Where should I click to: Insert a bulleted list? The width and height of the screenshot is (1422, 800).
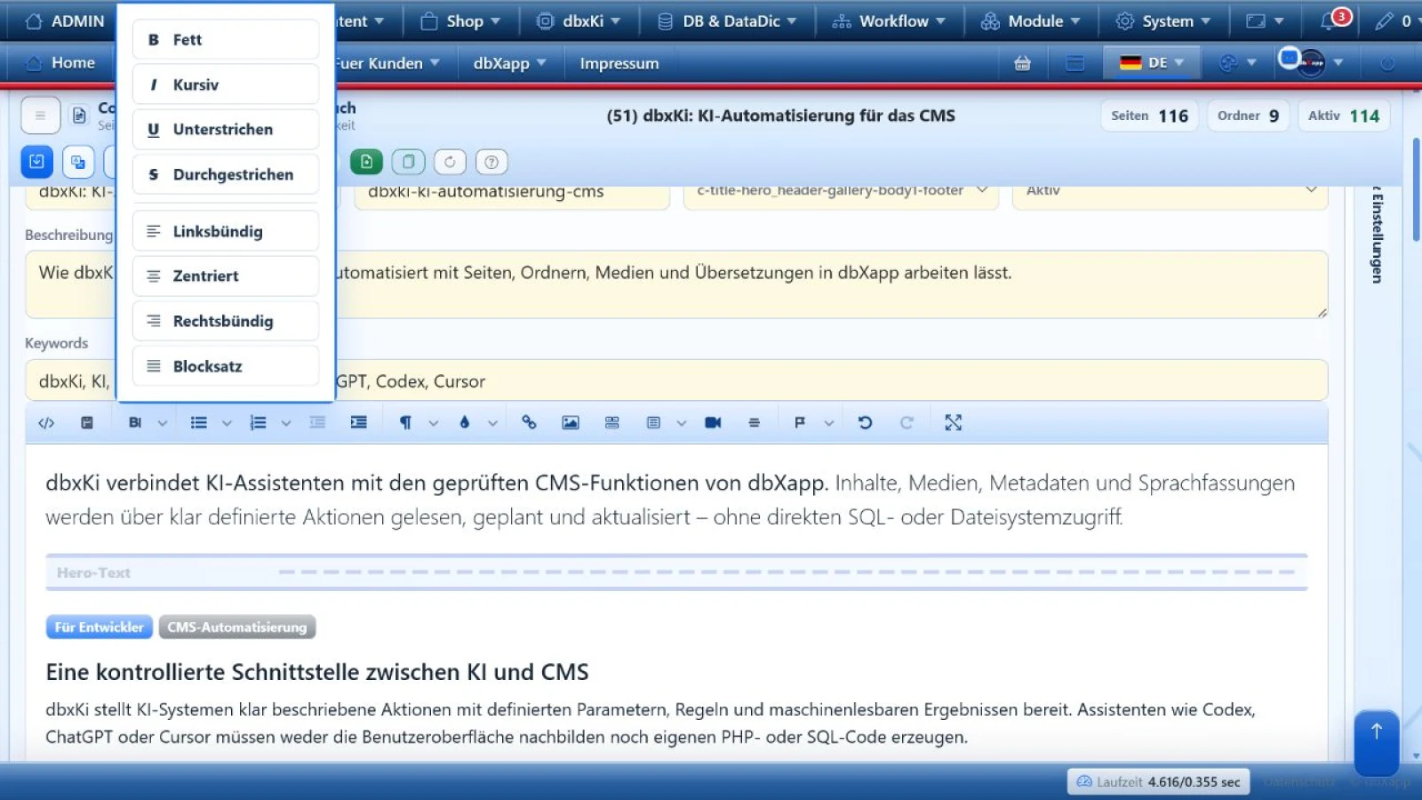pyautogui.click(x=199, y=423)
